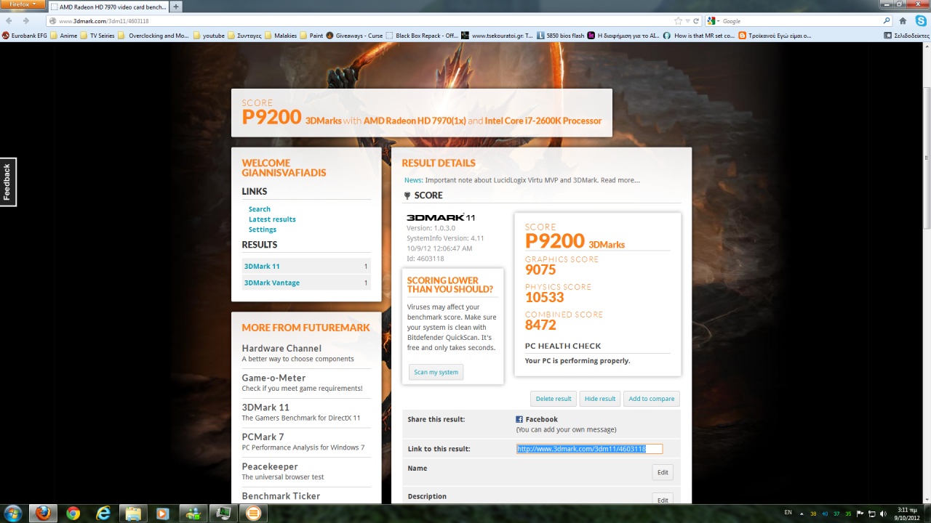Open 5850 bios flash bookmark
The image size is (931, 523).
[561, 35]
